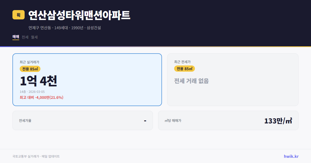The width and height of the screenshot is (311, 163).
Task: Open the hwik.kr link
Action: [x=291, y=156]
